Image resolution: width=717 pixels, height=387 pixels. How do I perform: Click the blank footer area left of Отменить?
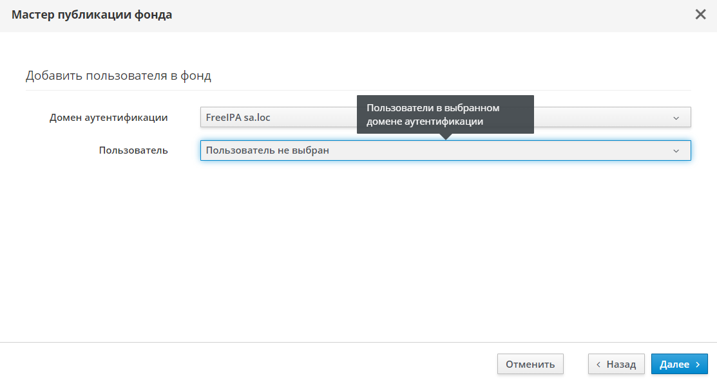pos(245,364)
